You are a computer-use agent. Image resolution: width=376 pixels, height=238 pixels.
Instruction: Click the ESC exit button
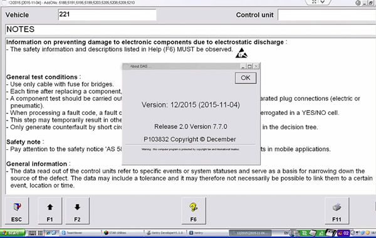pos(16,211)
